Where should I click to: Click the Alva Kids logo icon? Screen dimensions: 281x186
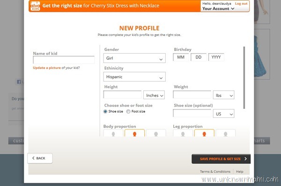click(x=35, y=6)
